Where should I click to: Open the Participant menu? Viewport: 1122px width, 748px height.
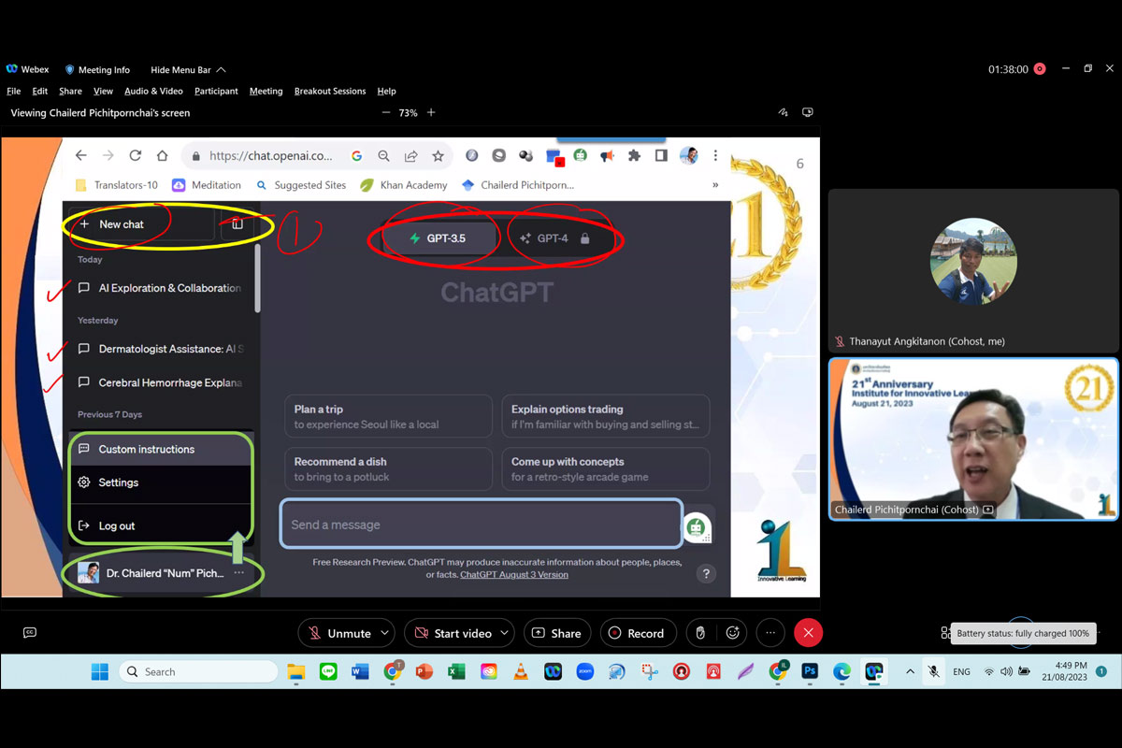click(216, 92)
